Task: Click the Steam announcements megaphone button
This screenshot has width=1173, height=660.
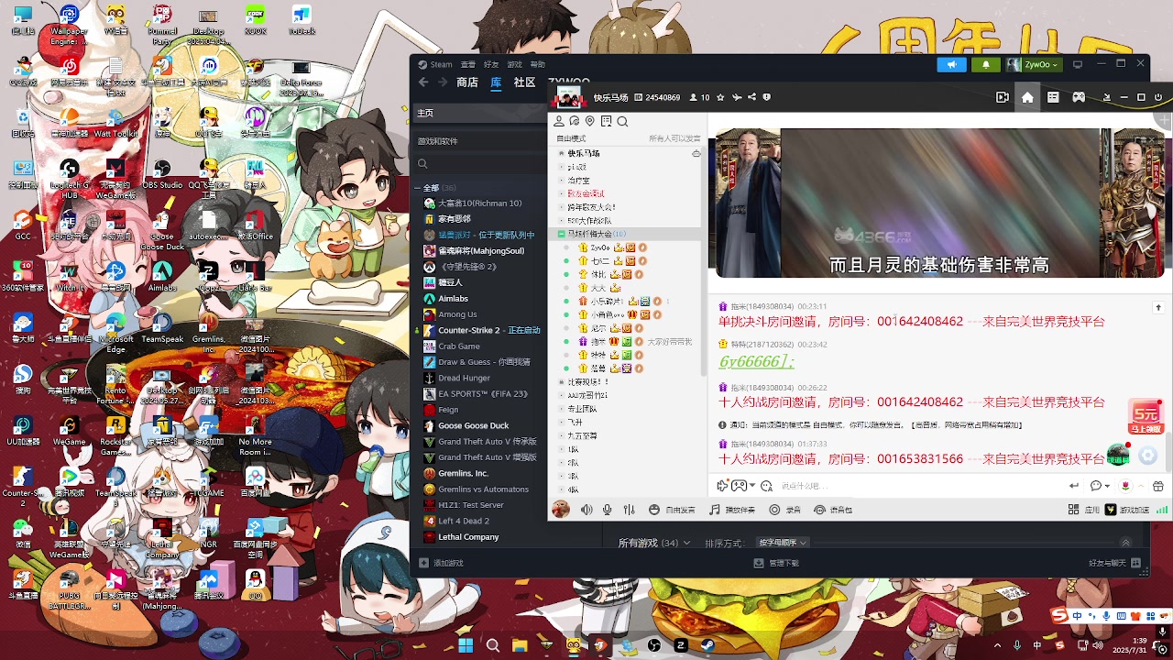Action: pyautogui.click(x=952, y=64)
